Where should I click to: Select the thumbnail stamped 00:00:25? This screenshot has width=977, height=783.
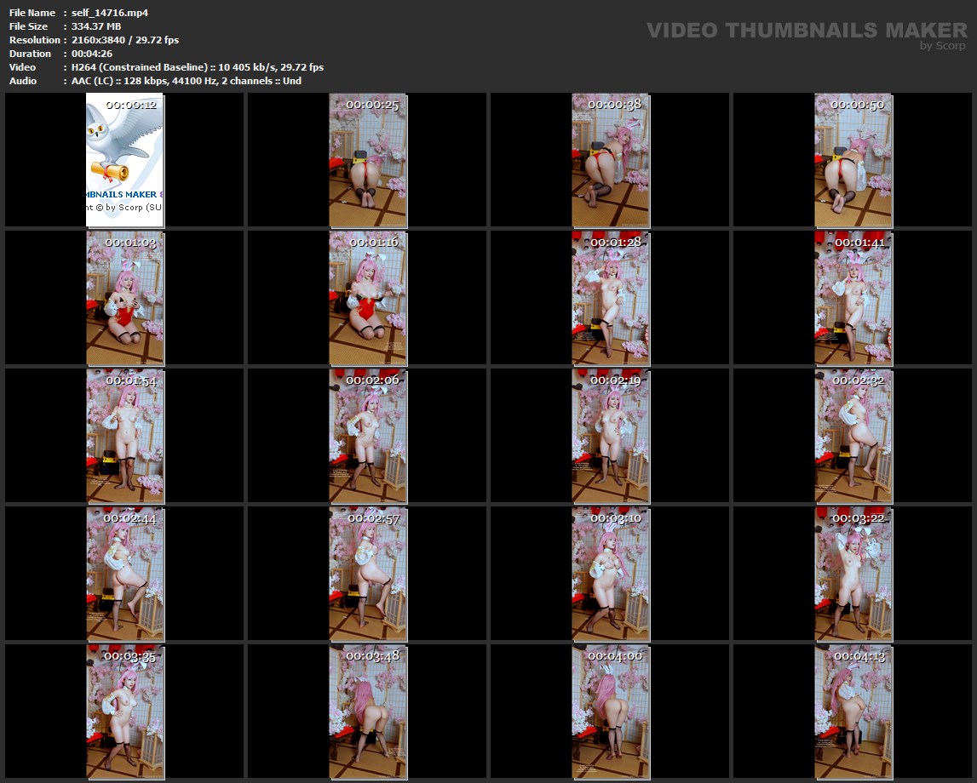click(368, 160)
